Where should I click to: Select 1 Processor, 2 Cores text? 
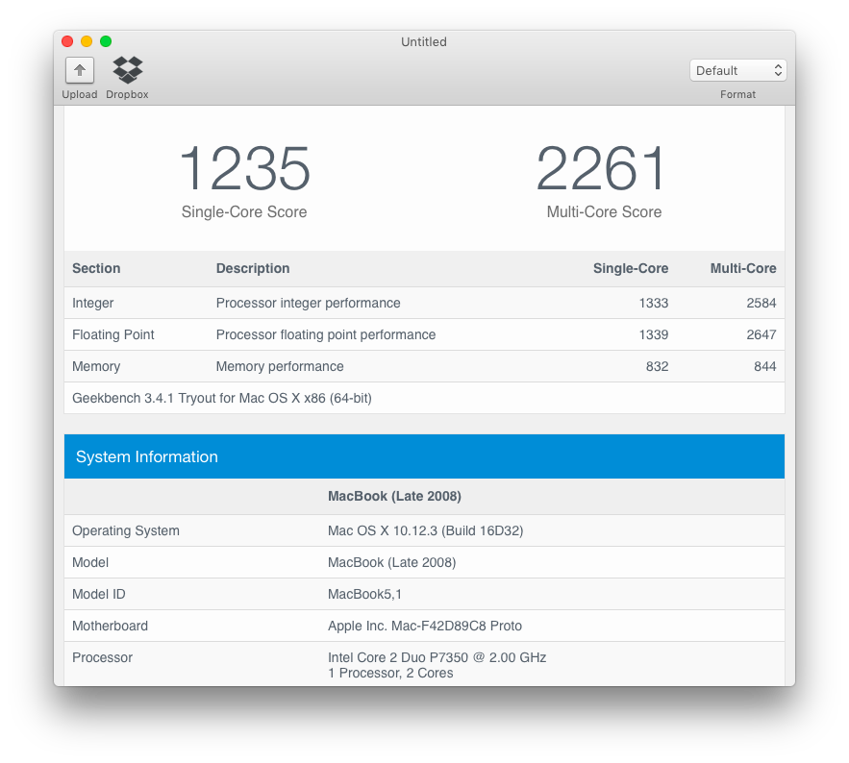pyautogui.click(x=390, y=674)
